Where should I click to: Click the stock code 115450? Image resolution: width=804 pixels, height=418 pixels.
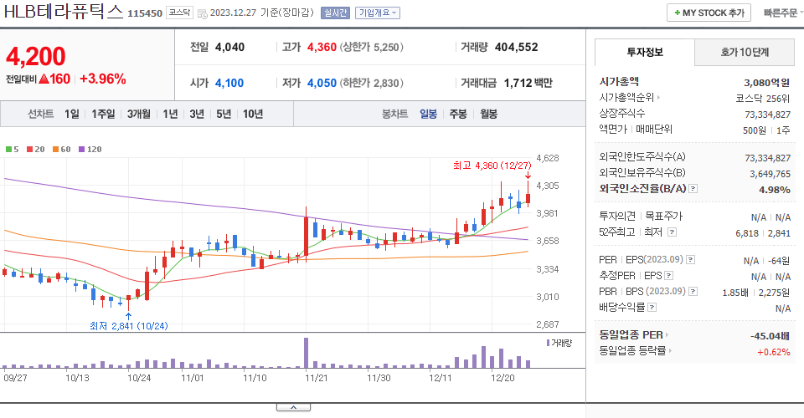click(145, 13)
